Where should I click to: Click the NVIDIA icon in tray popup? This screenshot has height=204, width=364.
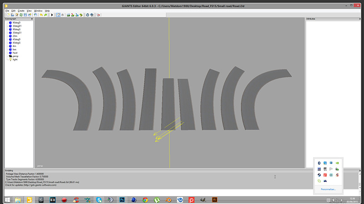pyautogui.click(x=337, y=163)
